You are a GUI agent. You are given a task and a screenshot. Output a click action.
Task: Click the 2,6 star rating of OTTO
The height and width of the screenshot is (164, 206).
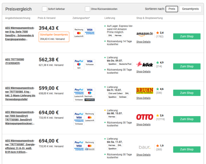(x=160, y=115)
